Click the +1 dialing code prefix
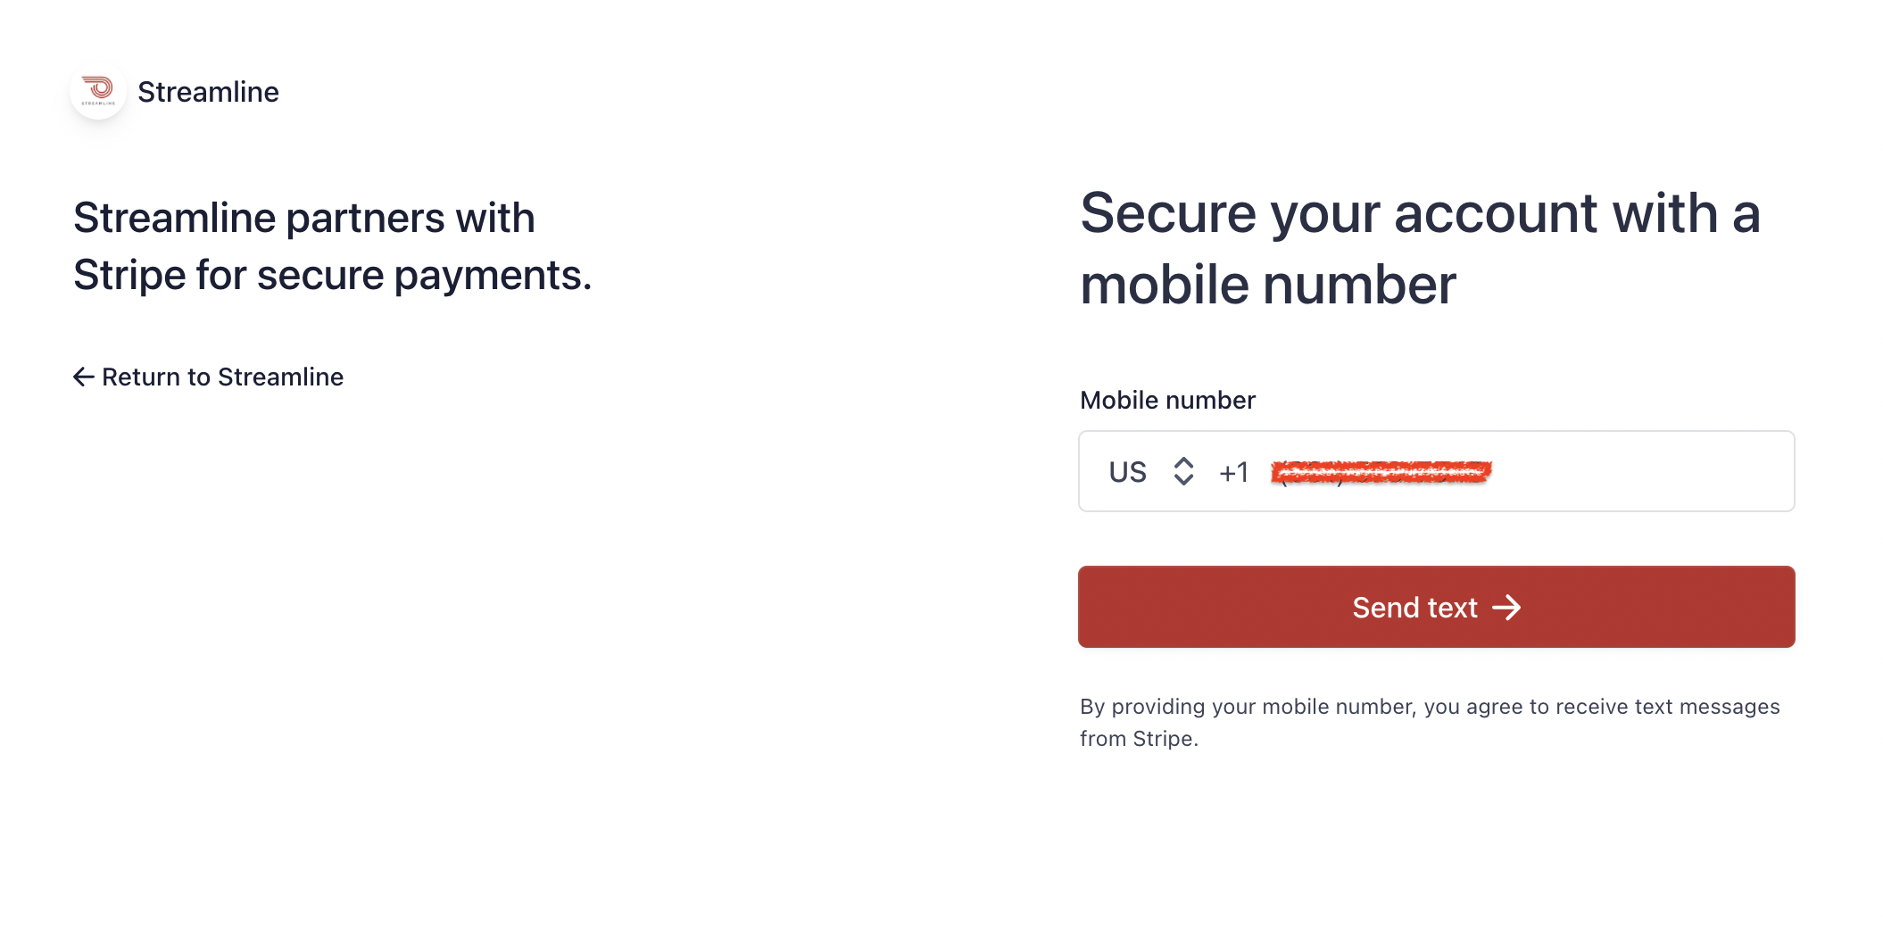The height and width of the screenshot is (928, 1883). tap(1233, 472)
